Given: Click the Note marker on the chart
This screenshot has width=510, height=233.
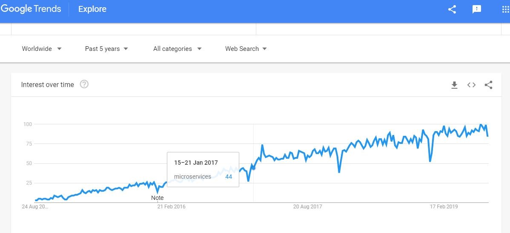Looking at the screenshot, I should [x=158, y=198].
